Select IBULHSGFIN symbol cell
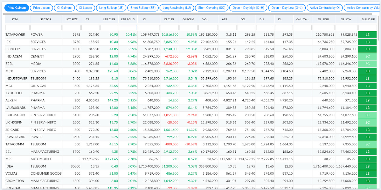The image size is (381, 190). point(17,115)
